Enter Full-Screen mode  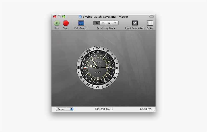(81, 23)
